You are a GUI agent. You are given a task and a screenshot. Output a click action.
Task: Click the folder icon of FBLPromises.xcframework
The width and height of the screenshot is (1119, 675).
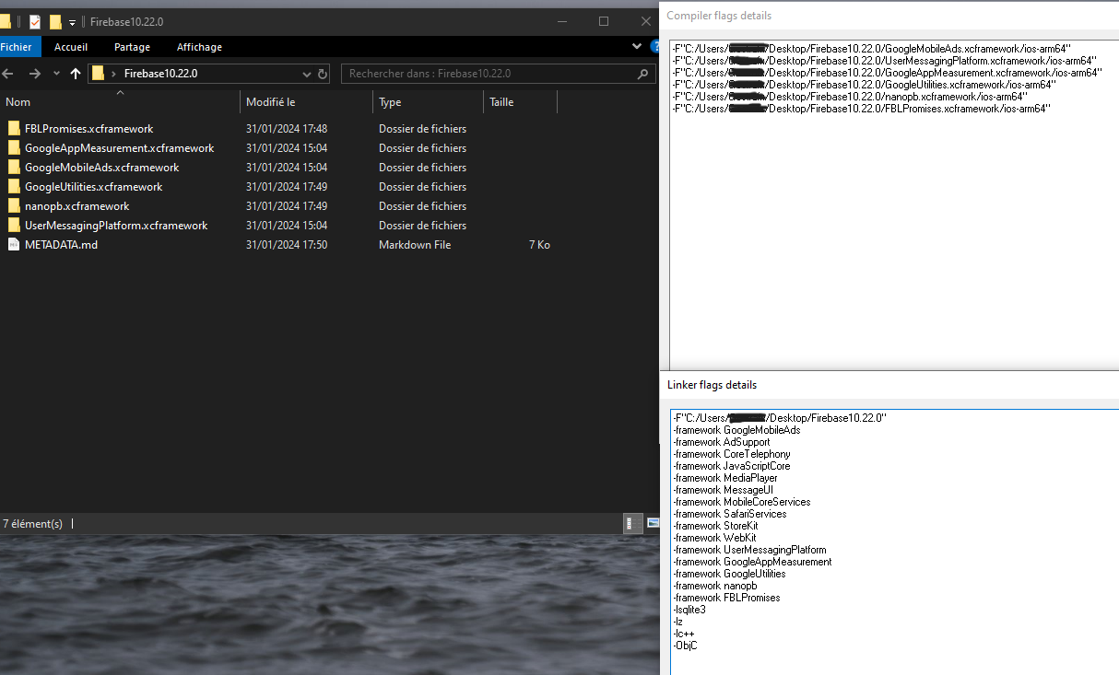pyautogui.click(x=13, y=129)
